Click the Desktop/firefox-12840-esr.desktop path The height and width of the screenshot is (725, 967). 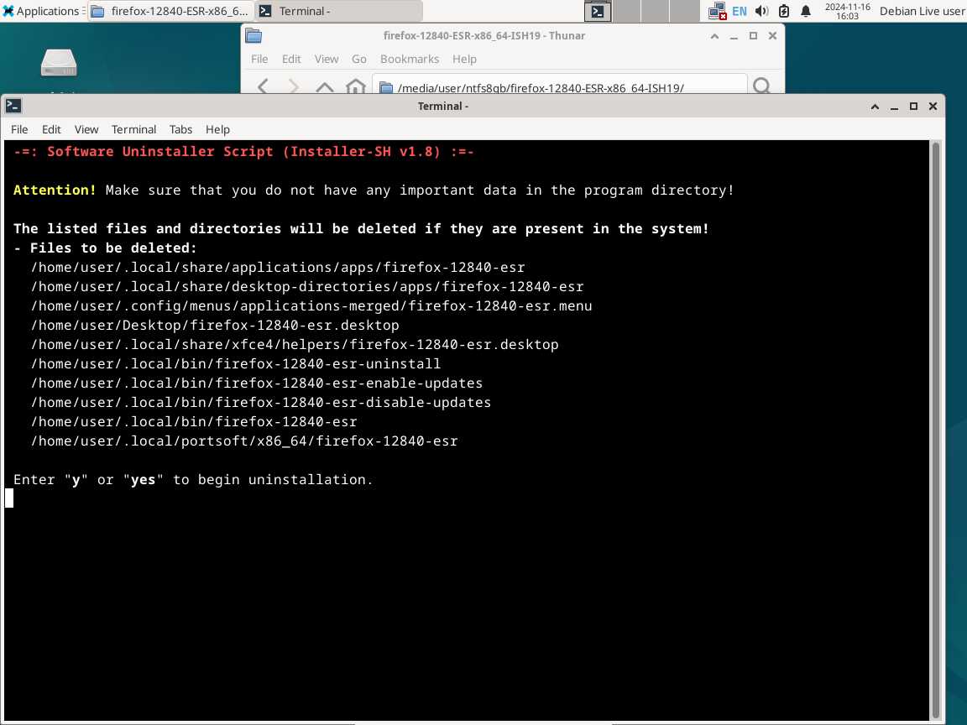pos(215,325)
